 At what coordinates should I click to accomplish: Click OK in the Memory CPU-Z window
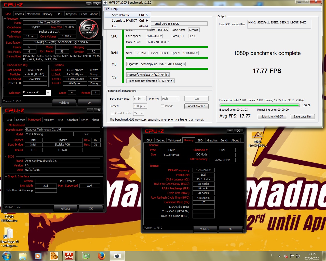[231, 229]
